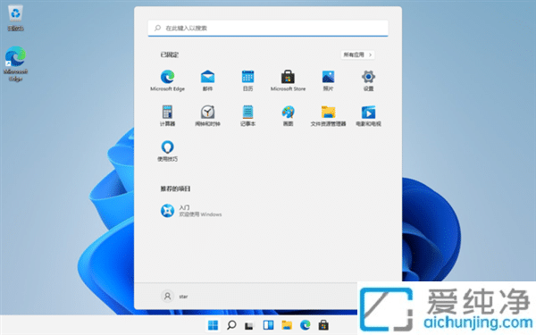The height and width of the screenshot is (335, 536).
Task: Open Alarms and Clock app
Action: click(207, 115)
